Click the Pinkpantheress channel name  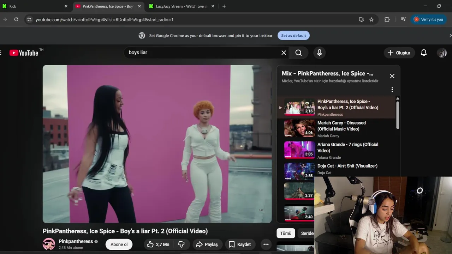point(76,241)
